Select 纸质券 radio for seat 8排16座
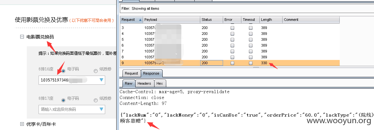The image size is (374, 130). (96, 71)
